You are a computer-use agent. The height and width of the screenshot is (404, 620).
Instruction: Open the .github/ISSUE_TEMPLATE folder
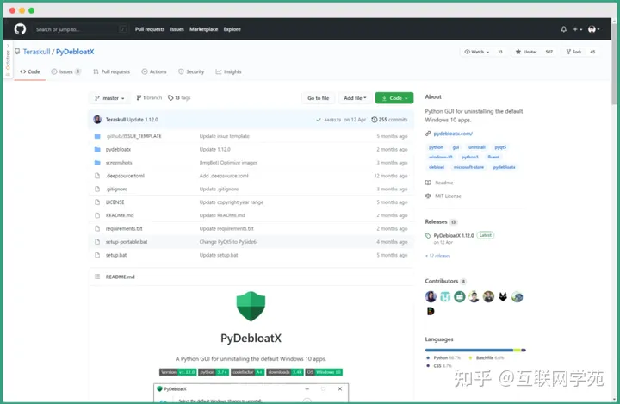(133, 136)
